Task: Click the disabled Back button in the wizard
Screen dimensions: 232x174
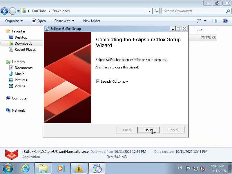Action: click(x=127, y=130)
